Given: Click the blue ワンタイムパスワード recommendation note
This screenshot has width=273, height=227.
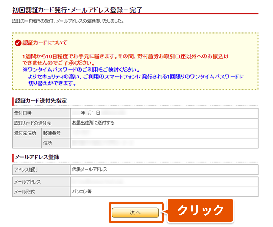Looking at the screenshot, I should click(133, 77).
